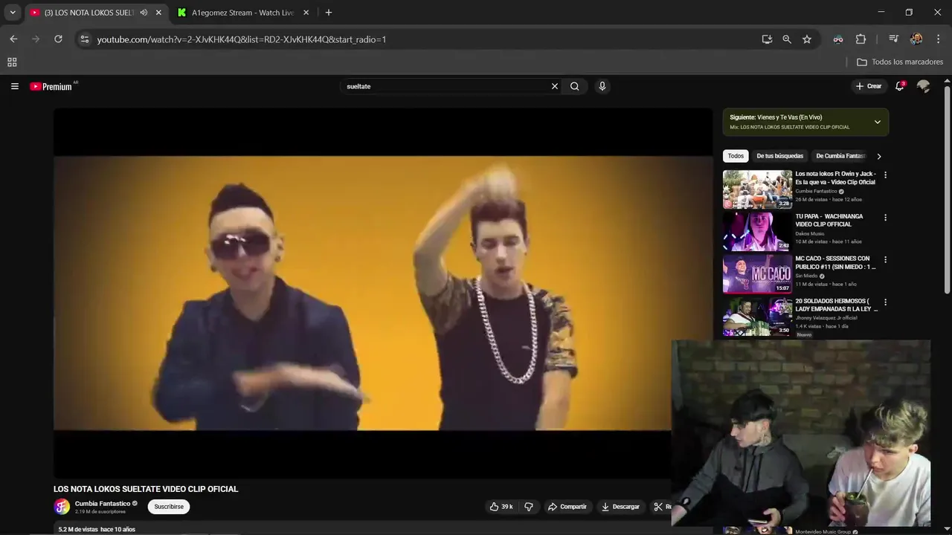Screen dimensions: 952x535
Task: Open options for 'Es la que va' video
Action: 885,175
